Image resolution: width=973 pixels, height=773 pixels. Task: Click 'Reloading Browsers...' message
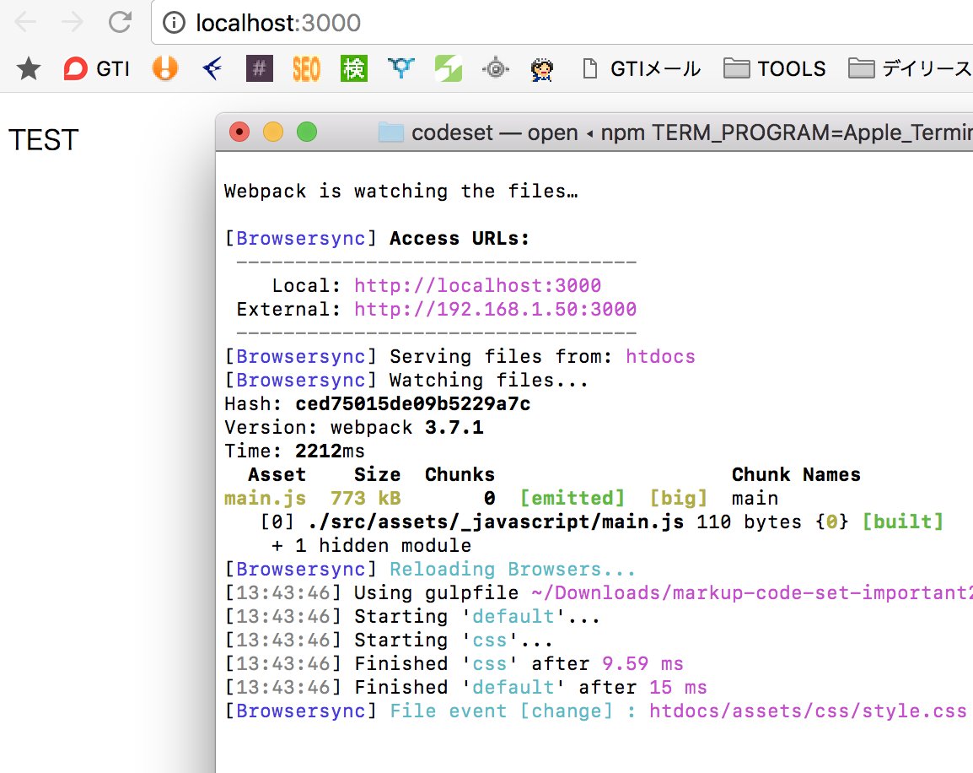(513, 569)
